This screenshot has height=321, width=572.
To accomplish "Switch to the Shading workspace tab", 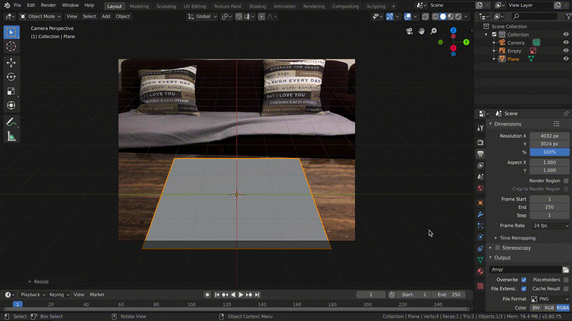I will (257, 6).
